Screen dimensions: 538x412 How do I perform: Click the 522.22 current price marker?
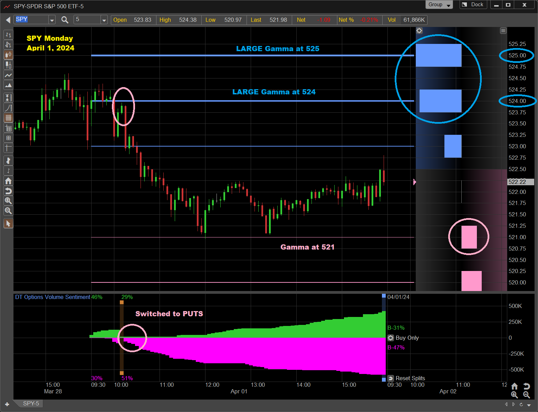(521, 182)
